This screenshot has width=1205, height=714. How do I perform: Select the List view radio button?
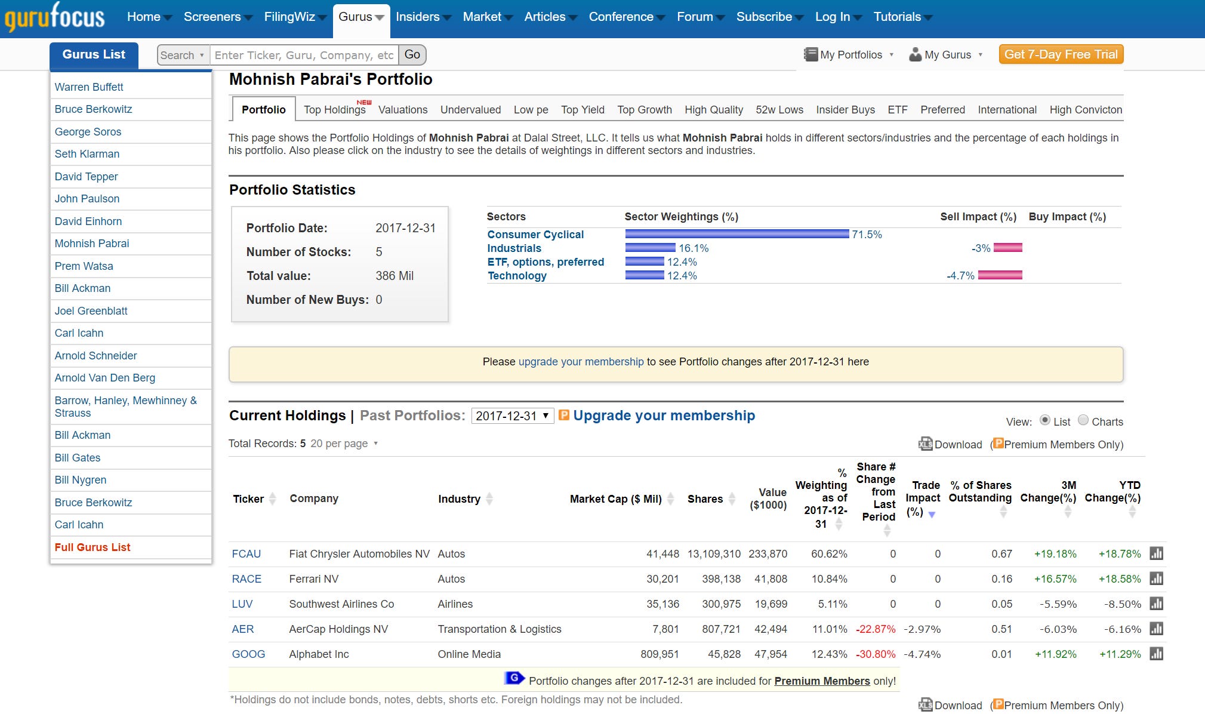[x=1044, y=420]
